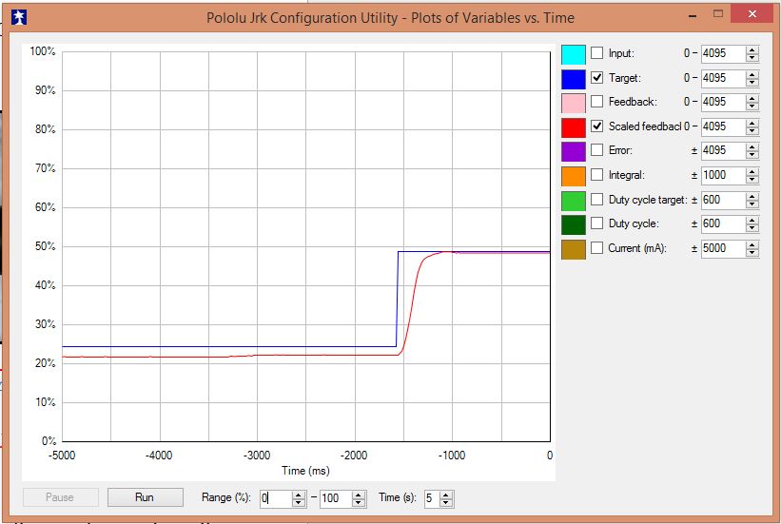Click the '-3000' time axis label
Viewport: 781px width, 524px height.
coord(257,456)
